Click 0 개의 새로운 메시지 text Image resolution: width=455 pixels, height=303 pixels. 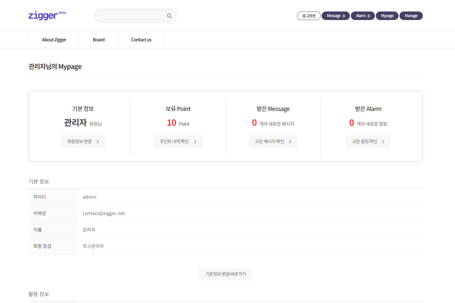tap(273, 123)
